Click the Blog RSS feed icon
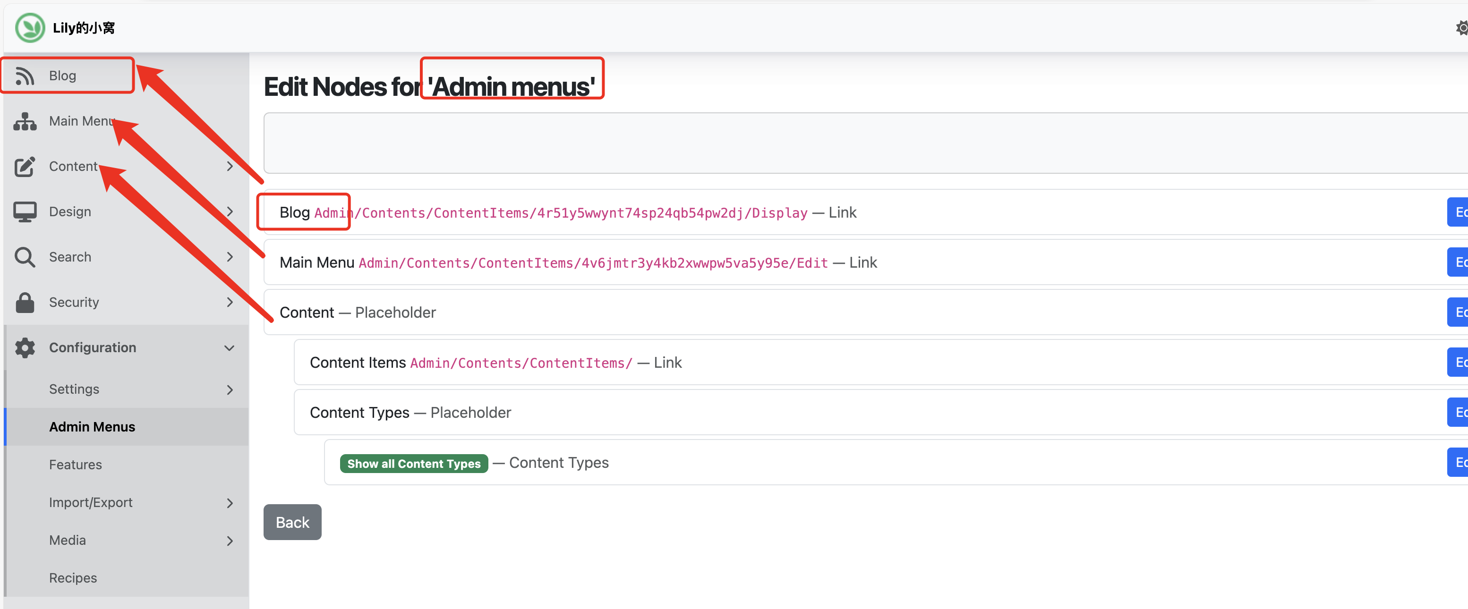 click(25, 76)
